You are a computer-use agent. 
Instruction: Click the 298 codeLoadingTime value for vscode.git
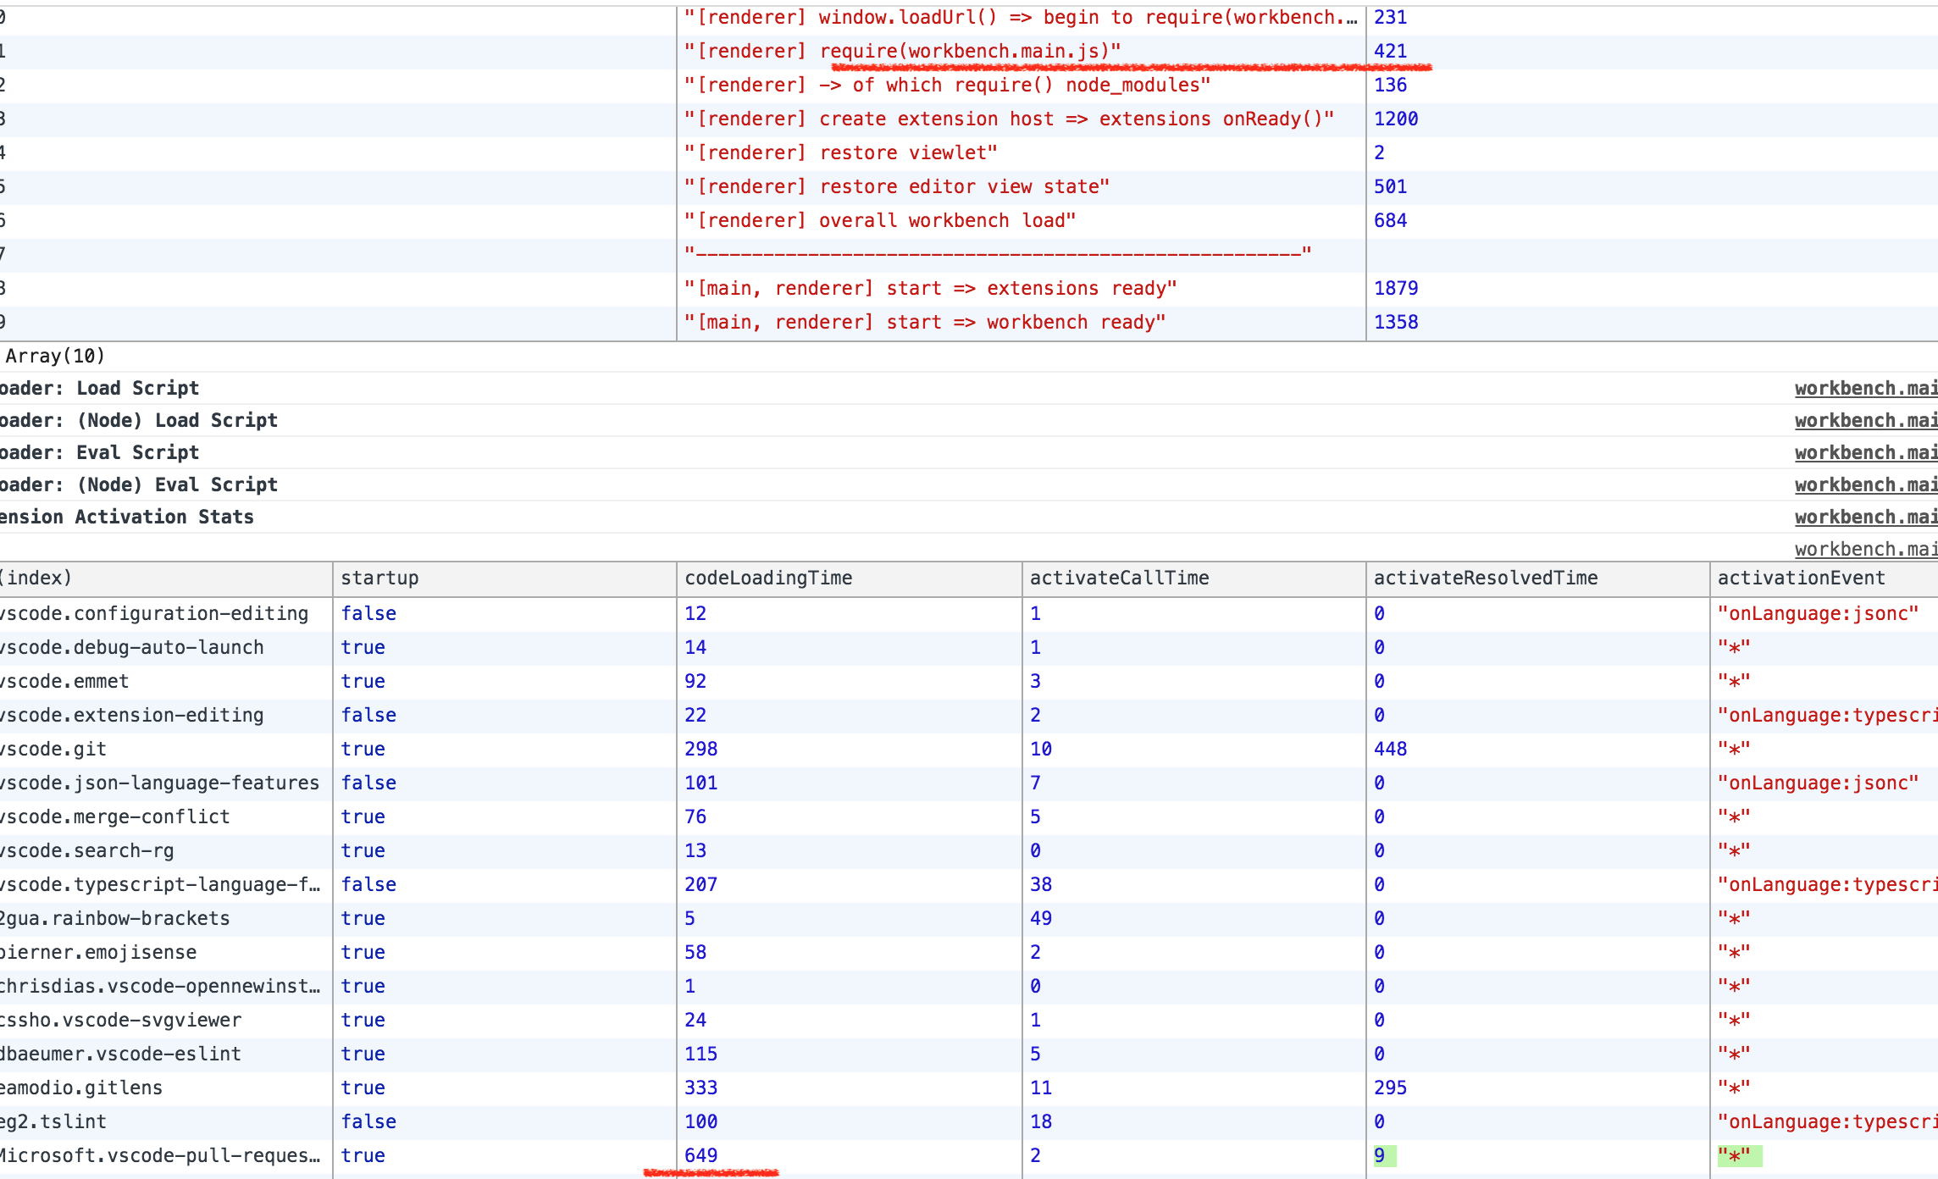(x=701, y=750)
